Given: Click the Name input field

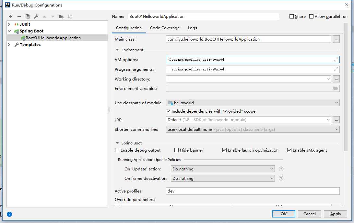Looking at the screenshot, I should (x=203, y=17).
